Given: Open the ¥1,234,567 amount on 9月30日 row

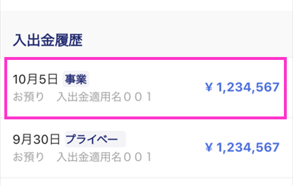Looking at the screenshot, I should point(242,148).
